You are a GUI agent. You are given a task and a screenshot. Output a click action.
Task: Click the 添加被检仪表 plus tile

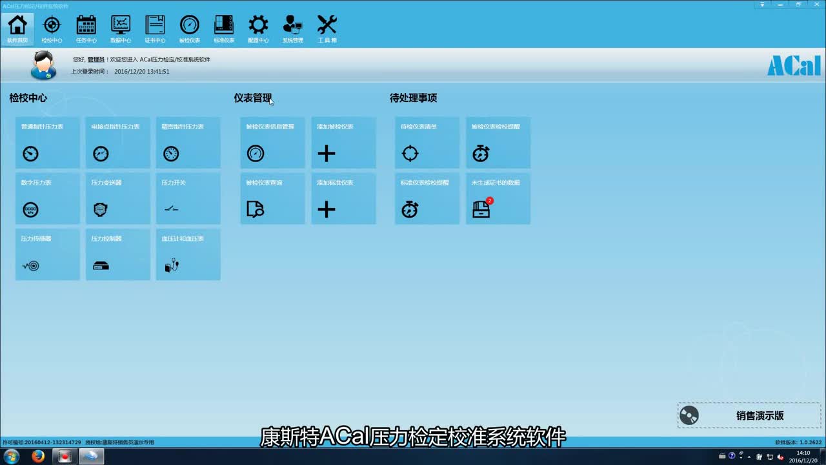point(343,143)
